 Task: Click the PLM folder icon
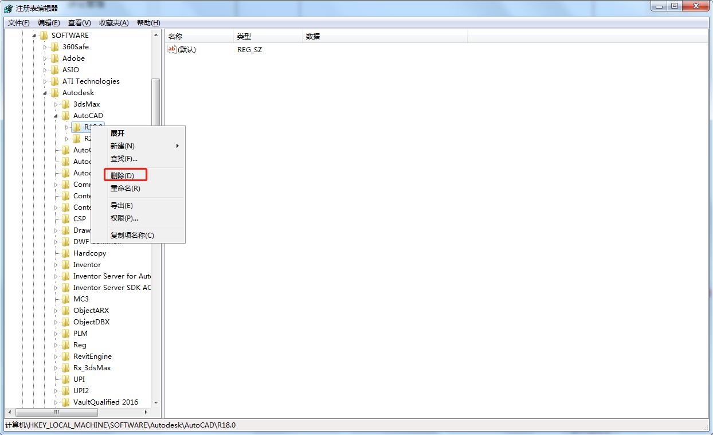[x=66, y=334]
